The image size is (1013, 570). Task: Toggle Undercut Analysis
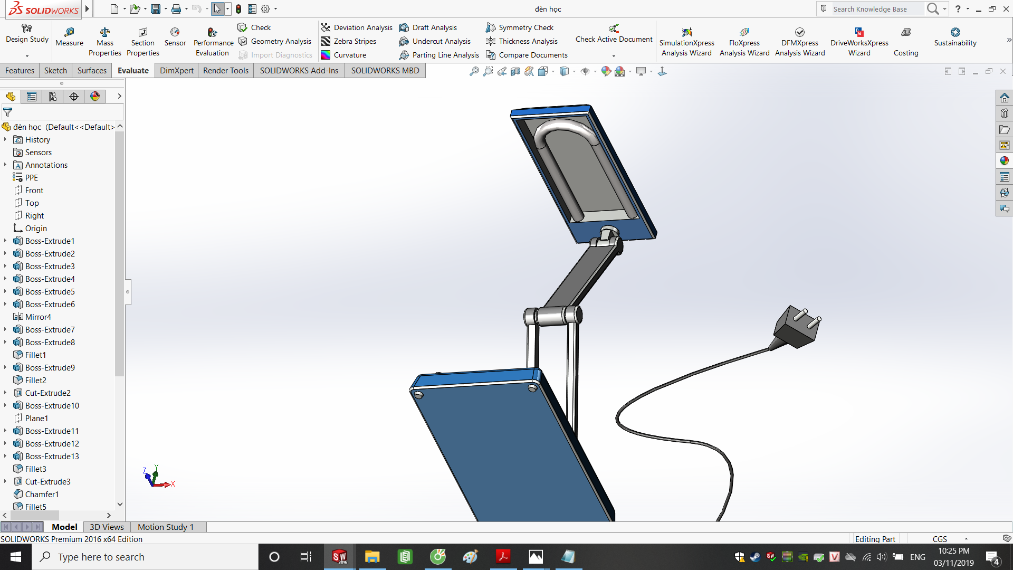click(435, 41)
